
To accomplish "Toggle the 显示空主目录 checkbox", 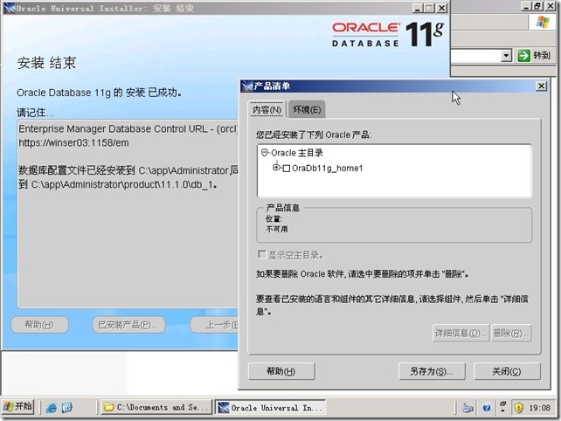I will coord(261,255).
